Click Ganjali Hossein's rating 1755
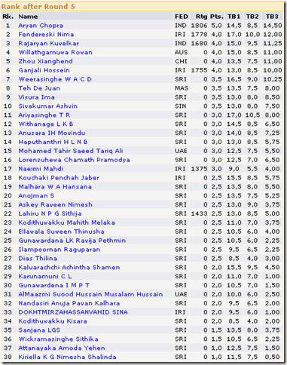 (x=199, y=70)
